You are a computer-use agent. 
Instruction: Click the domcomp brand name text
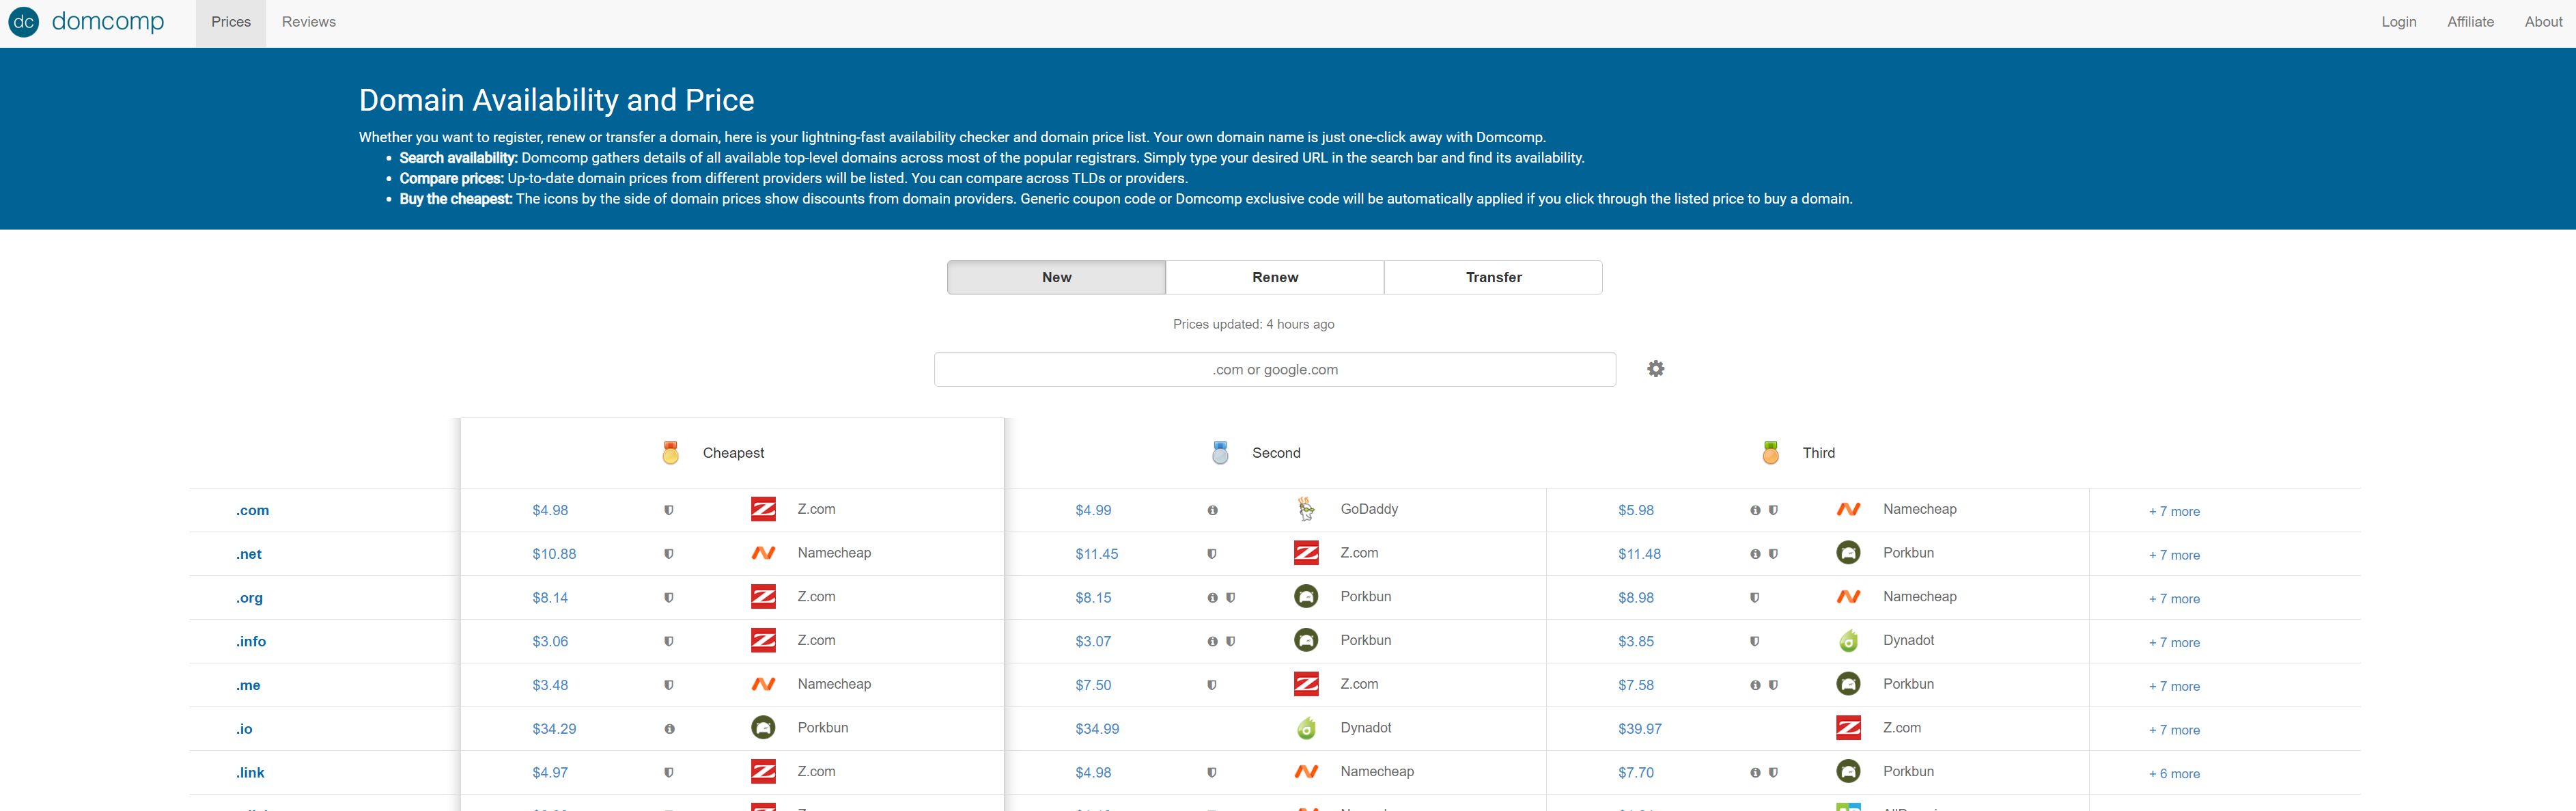pyautogui.click(x=108, y=21)
